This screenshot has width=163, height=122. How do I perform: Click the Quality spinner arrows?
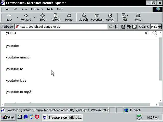click(x=160, y=27)
